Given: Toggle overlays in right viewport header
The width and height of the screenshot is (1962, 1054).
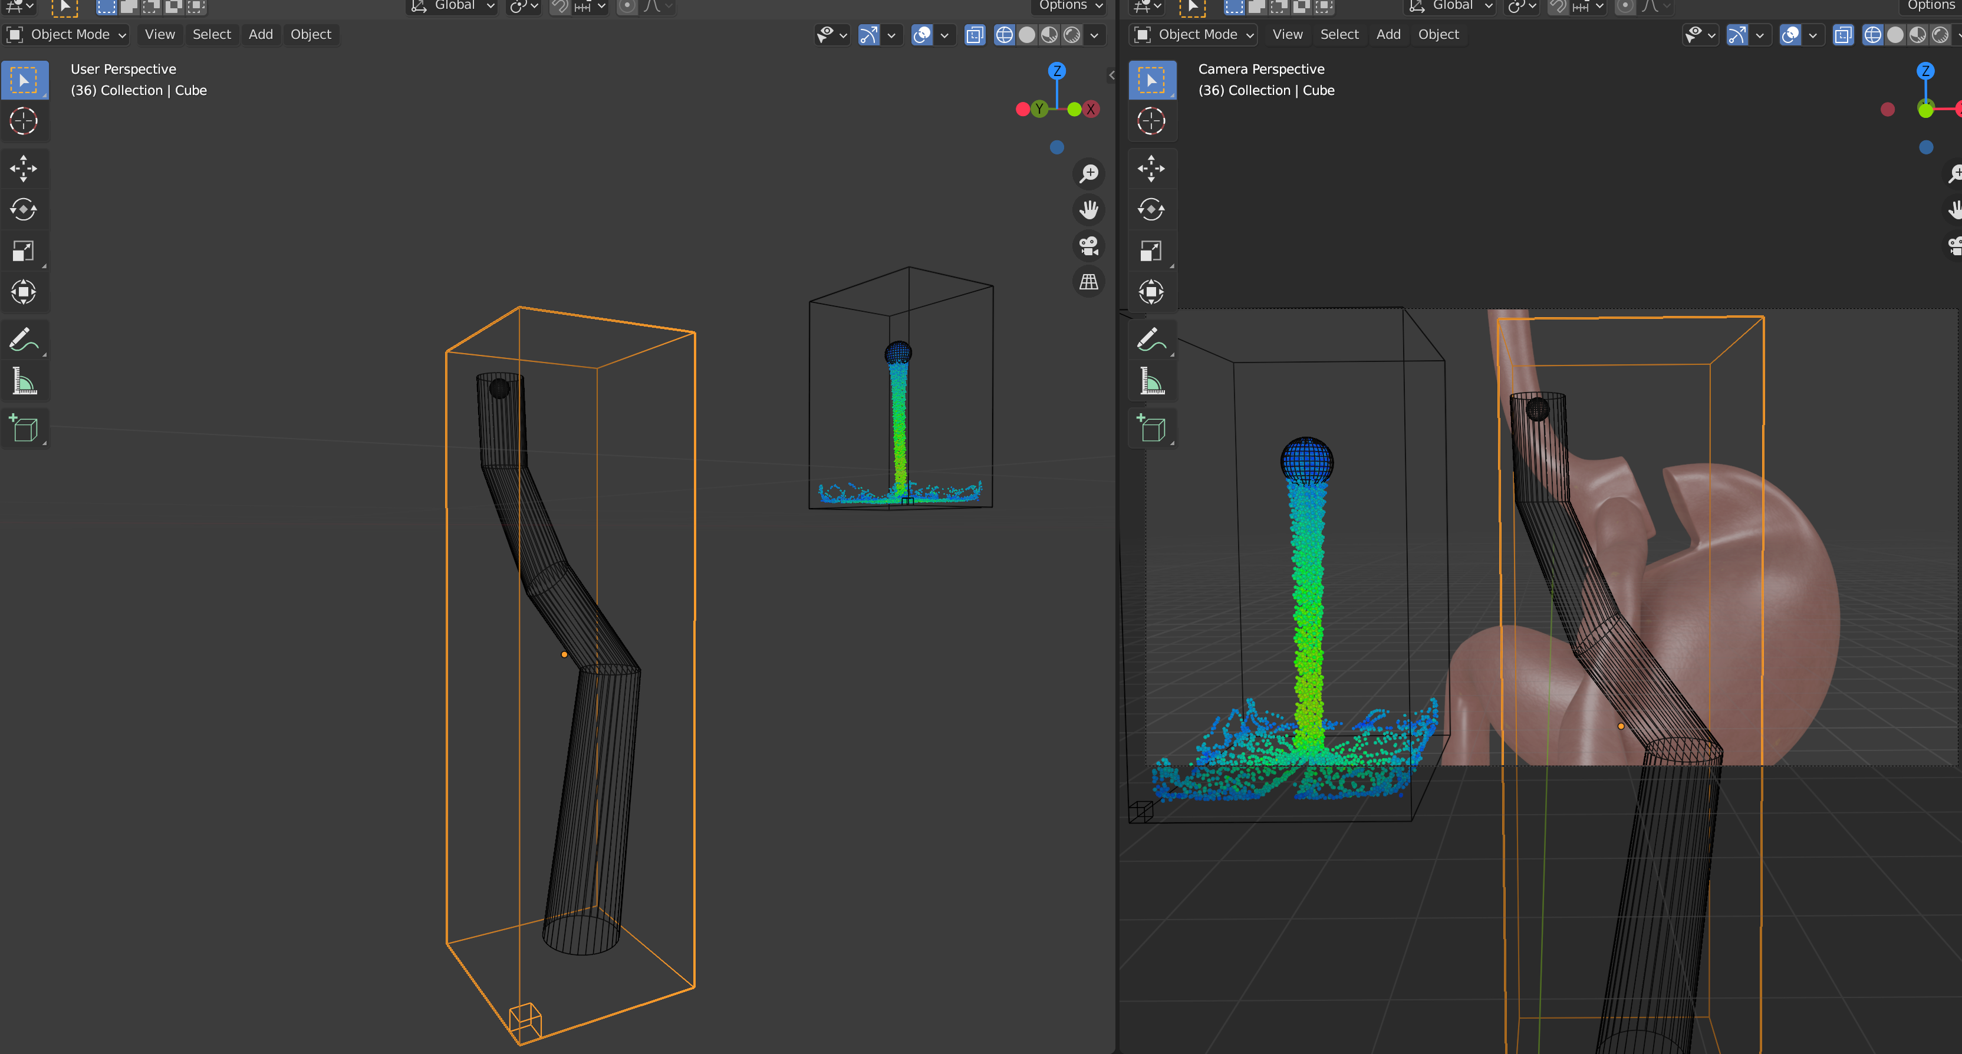Looking at the screenshot, I should [1790, 35].
